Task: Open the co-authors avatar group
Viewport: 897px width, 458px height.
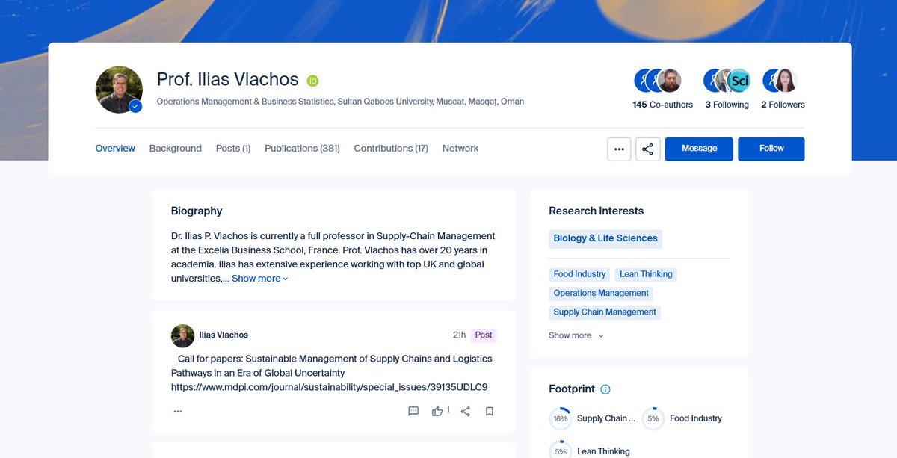Action: click(658, 81)
